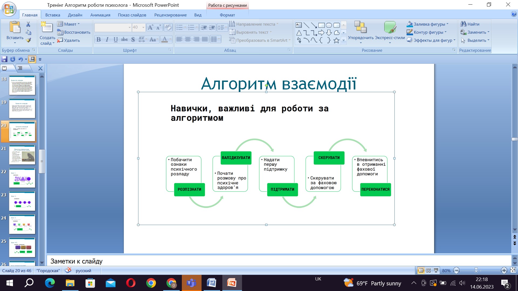Click the Format Painter brush icon
The width and height of the screenshot is (518, 291).
pyautogui.click(x=28, y=40)
